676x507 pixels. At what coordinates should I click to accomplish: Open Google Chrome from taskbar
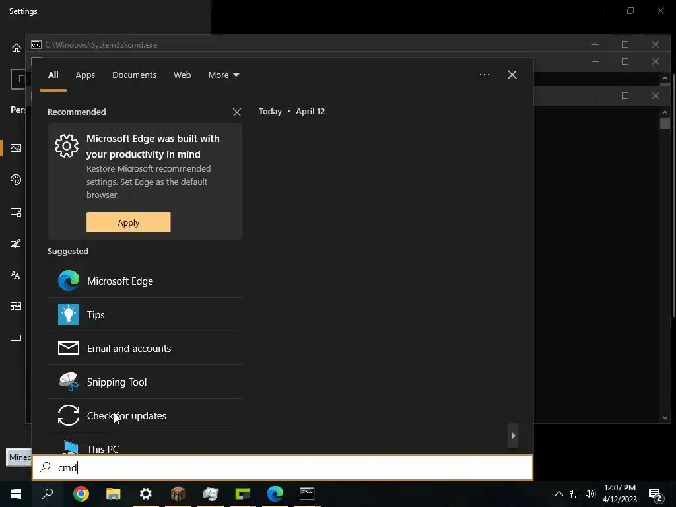[x=81, y=494]
